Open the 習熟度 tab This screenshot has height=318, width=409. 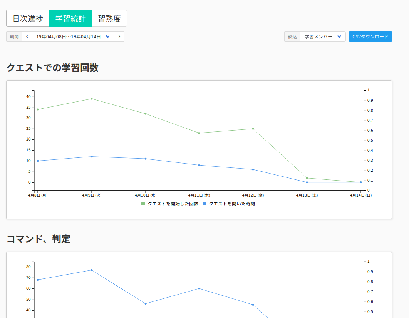click(109, 18)
